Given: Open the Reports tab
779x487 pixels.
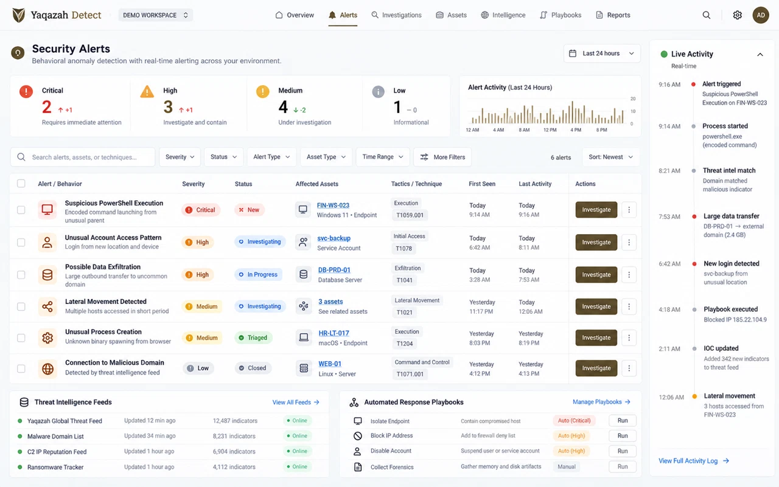Looking at the screenshot, I should click(x=613, y=15).
